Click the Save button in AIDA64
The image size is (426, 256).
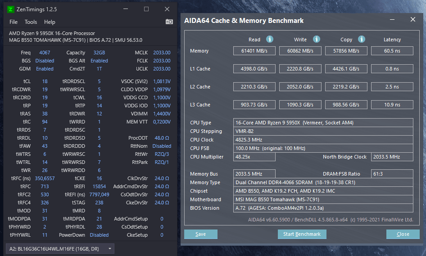pyautogui.click(x=201, y=234)
